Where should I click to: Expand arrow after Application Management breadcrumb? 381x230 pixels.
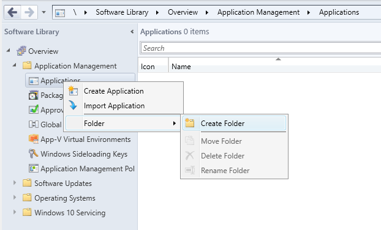point(309,12)
